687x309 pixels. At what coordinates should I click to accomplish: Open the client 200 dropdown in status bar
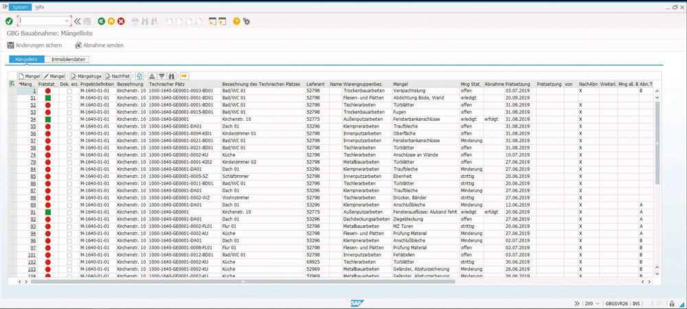click(598, 303)
